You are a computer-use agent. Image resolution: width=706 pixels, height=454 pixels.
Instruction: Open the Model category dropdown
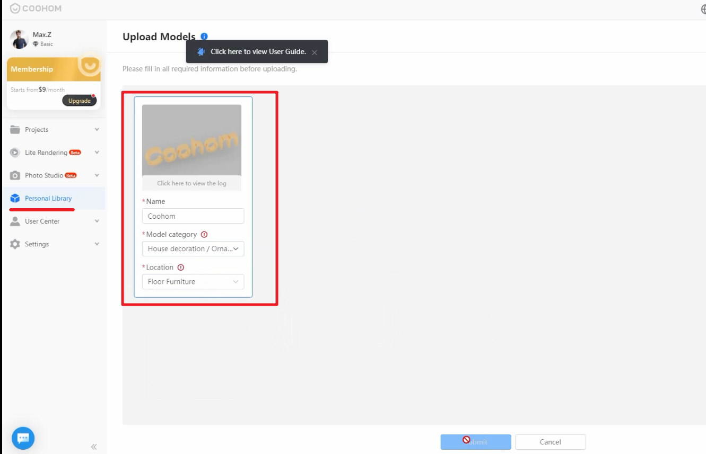(x=193, y=249)
